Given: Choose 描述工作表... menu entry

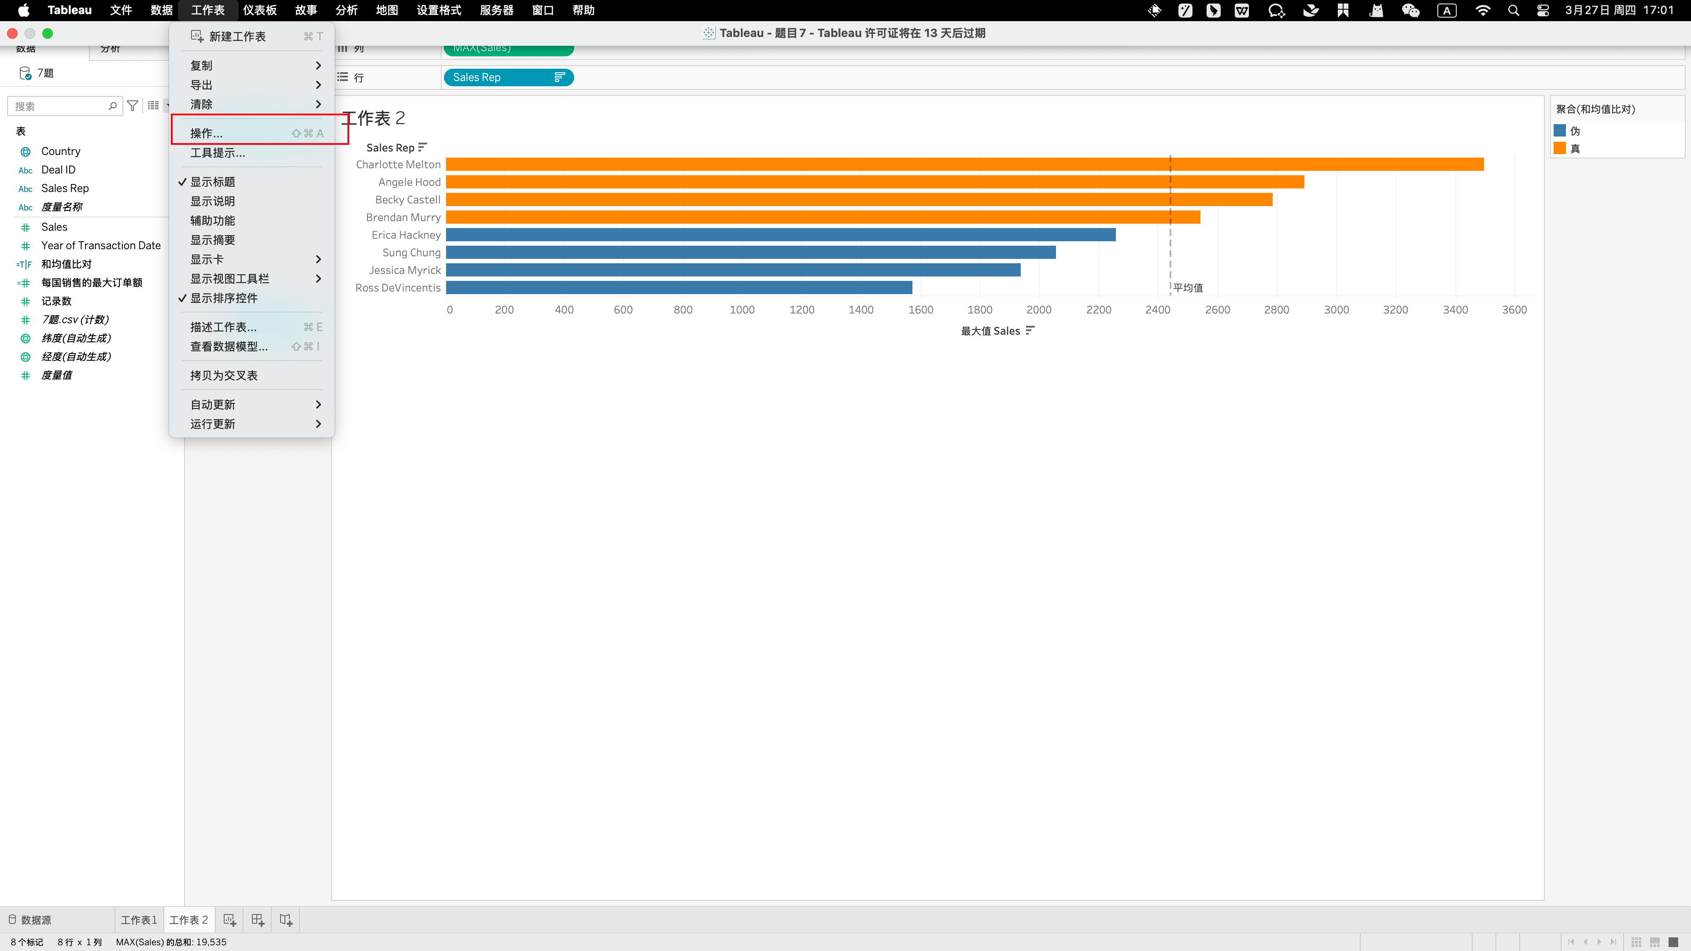Looking at the screenshot, I should (252, 327).
